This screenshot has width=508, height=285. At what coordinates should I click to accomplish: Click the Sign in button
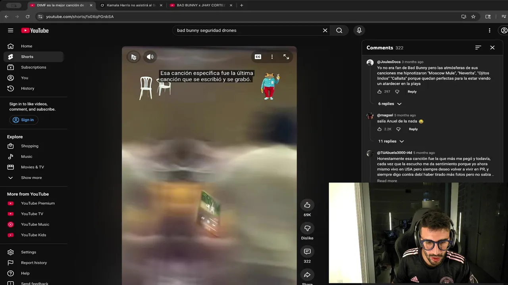pos(24,120)
